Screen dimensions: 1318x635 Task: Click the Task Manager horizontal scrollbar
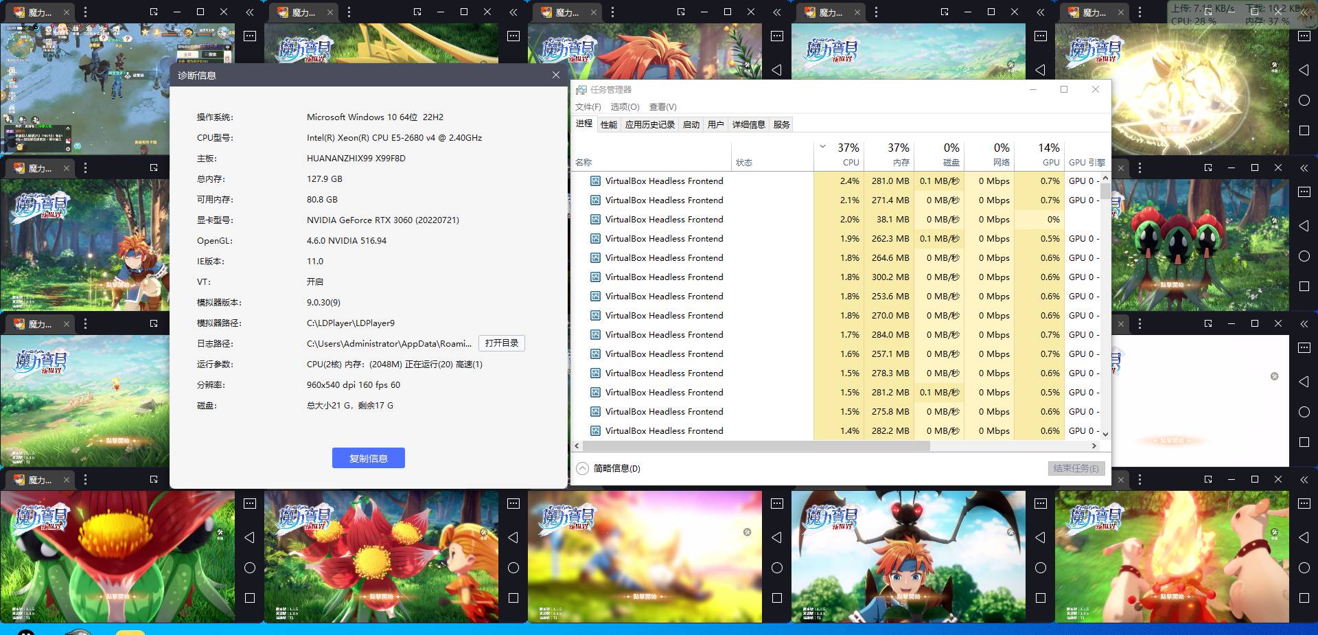[755, 446]
